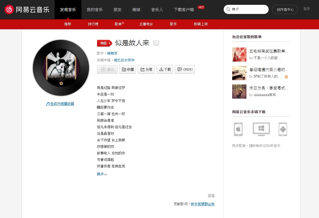Open the comments button showing 3829

(x=185, y=69)
